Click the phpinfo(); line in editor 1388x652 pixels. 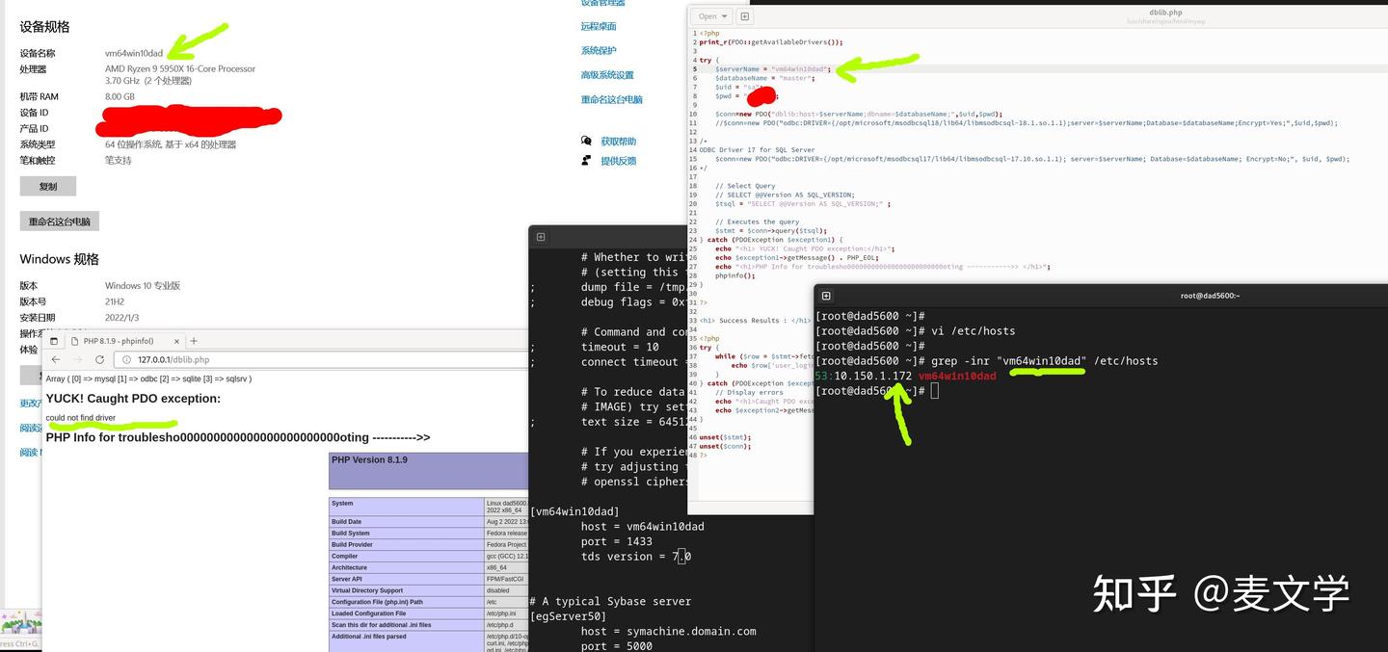click(x=735, y=275)
